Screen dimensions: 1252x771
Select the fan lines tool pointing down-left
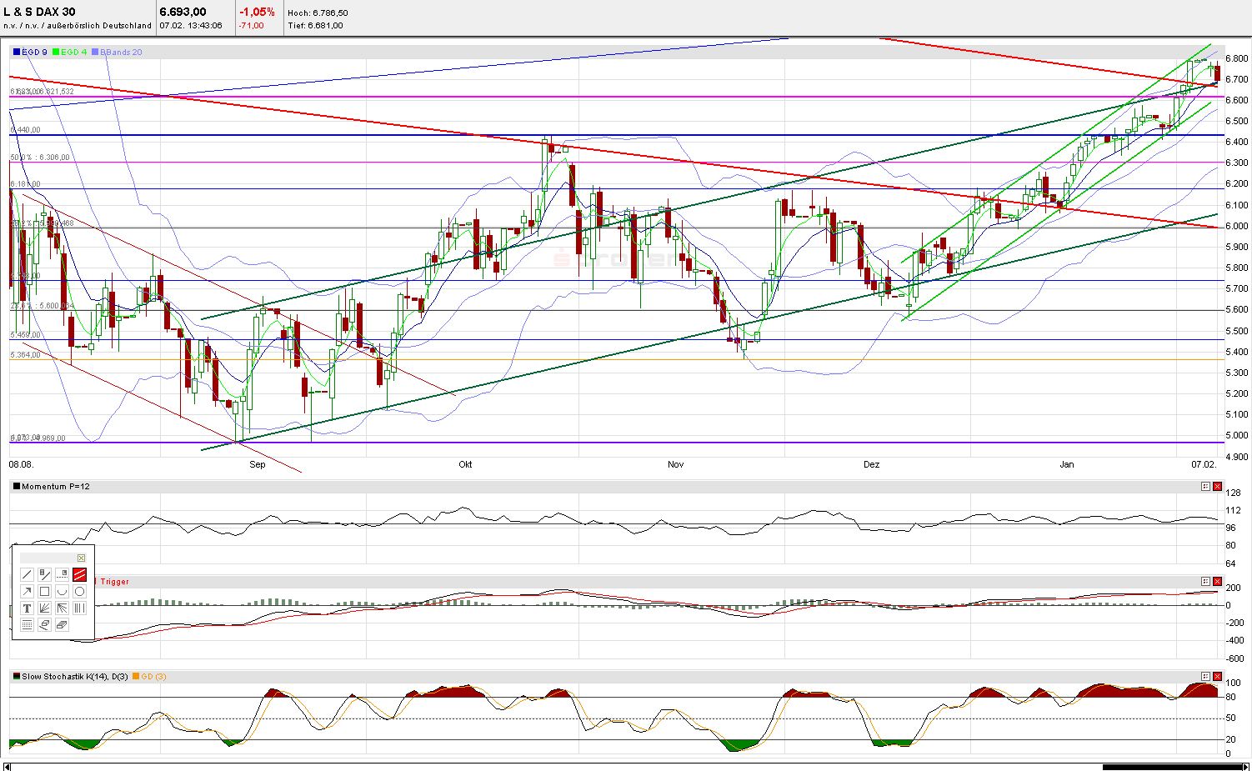(44, 608)
